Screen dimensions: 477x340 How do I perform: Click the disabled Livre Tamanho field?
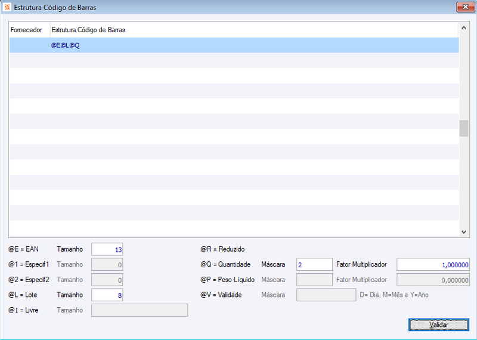(140, 310)
